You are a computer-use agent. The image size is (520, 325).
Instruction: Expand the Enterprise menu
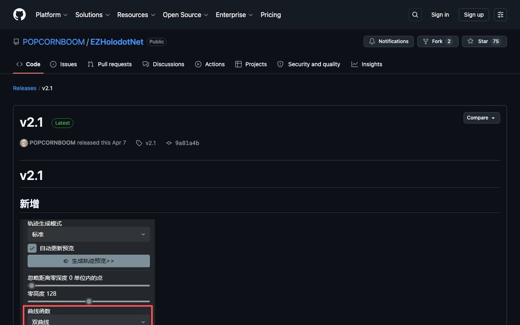coord(234,15)
